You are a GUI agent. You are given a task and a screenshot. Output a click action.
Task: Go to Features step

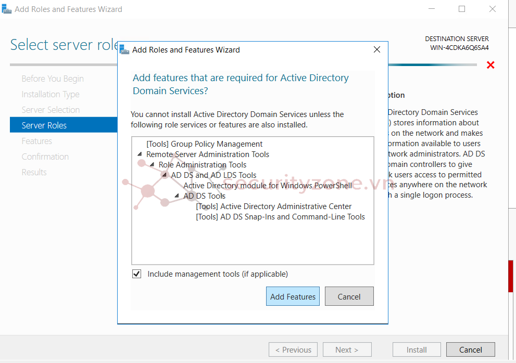point(37,141)
